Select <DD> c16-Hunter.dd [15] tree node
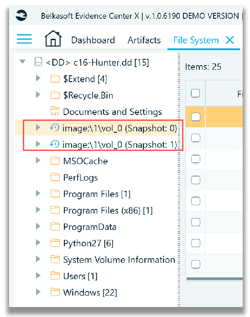Viewport: 250px width, 317px height. click(x=98, y=62)
